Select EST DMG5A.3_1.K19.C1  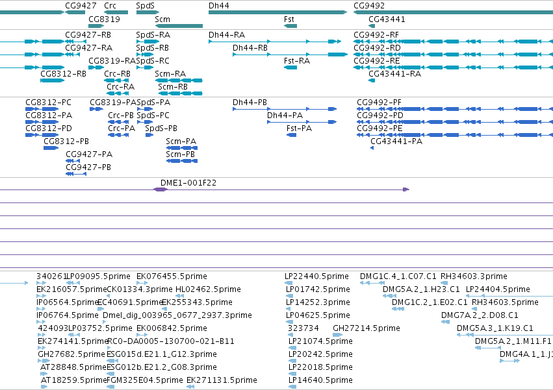[505, 335]
